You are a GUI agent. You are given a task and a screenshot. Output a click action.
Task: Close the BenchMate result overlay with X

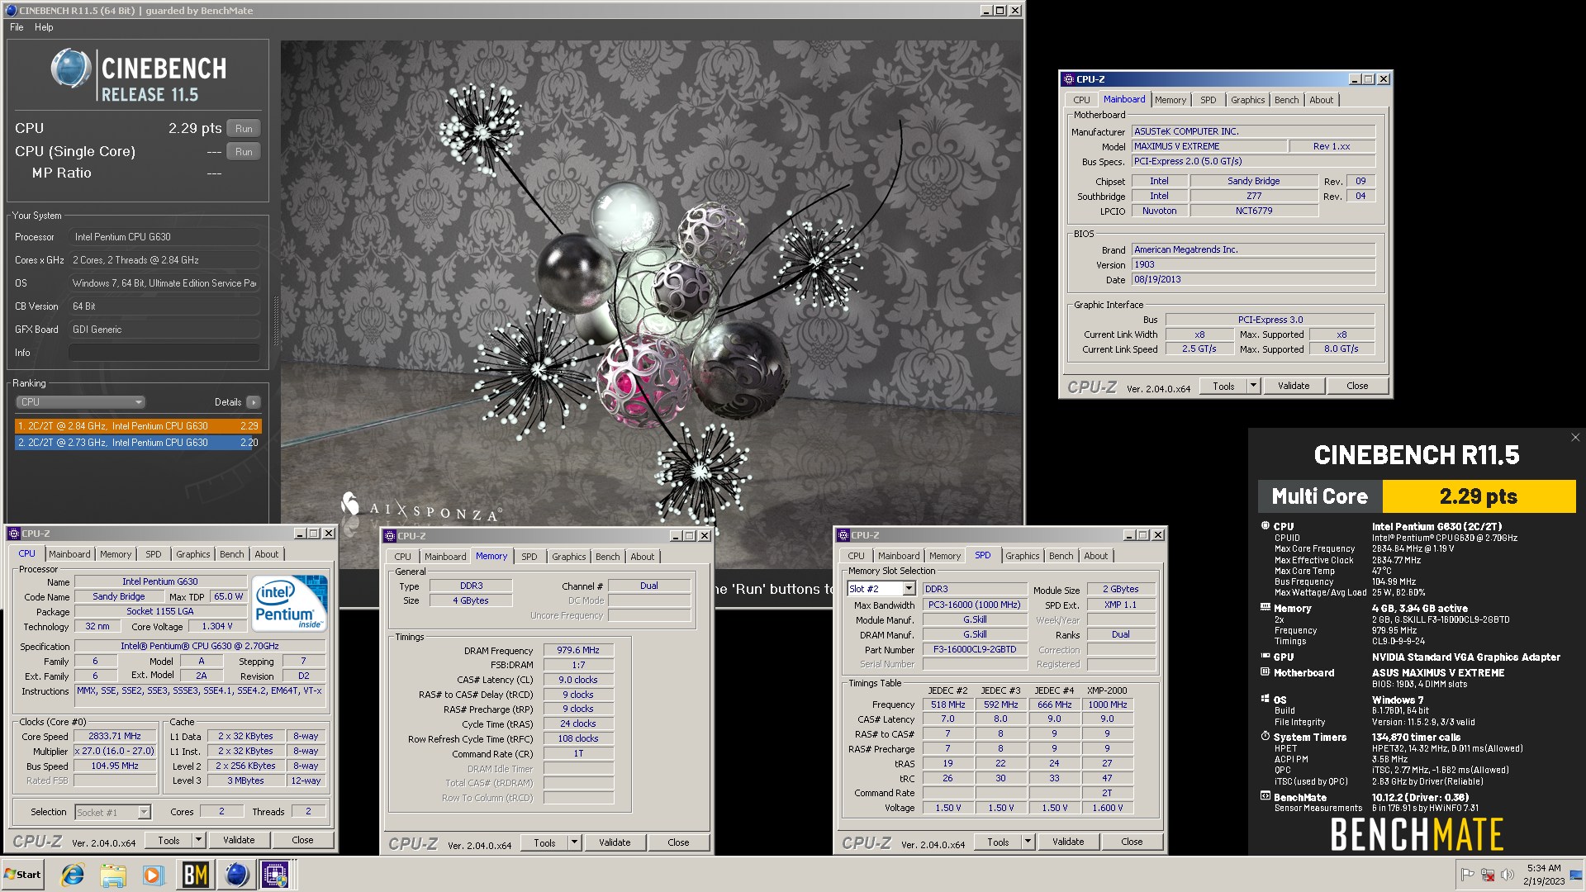(x=1575, y=438)
